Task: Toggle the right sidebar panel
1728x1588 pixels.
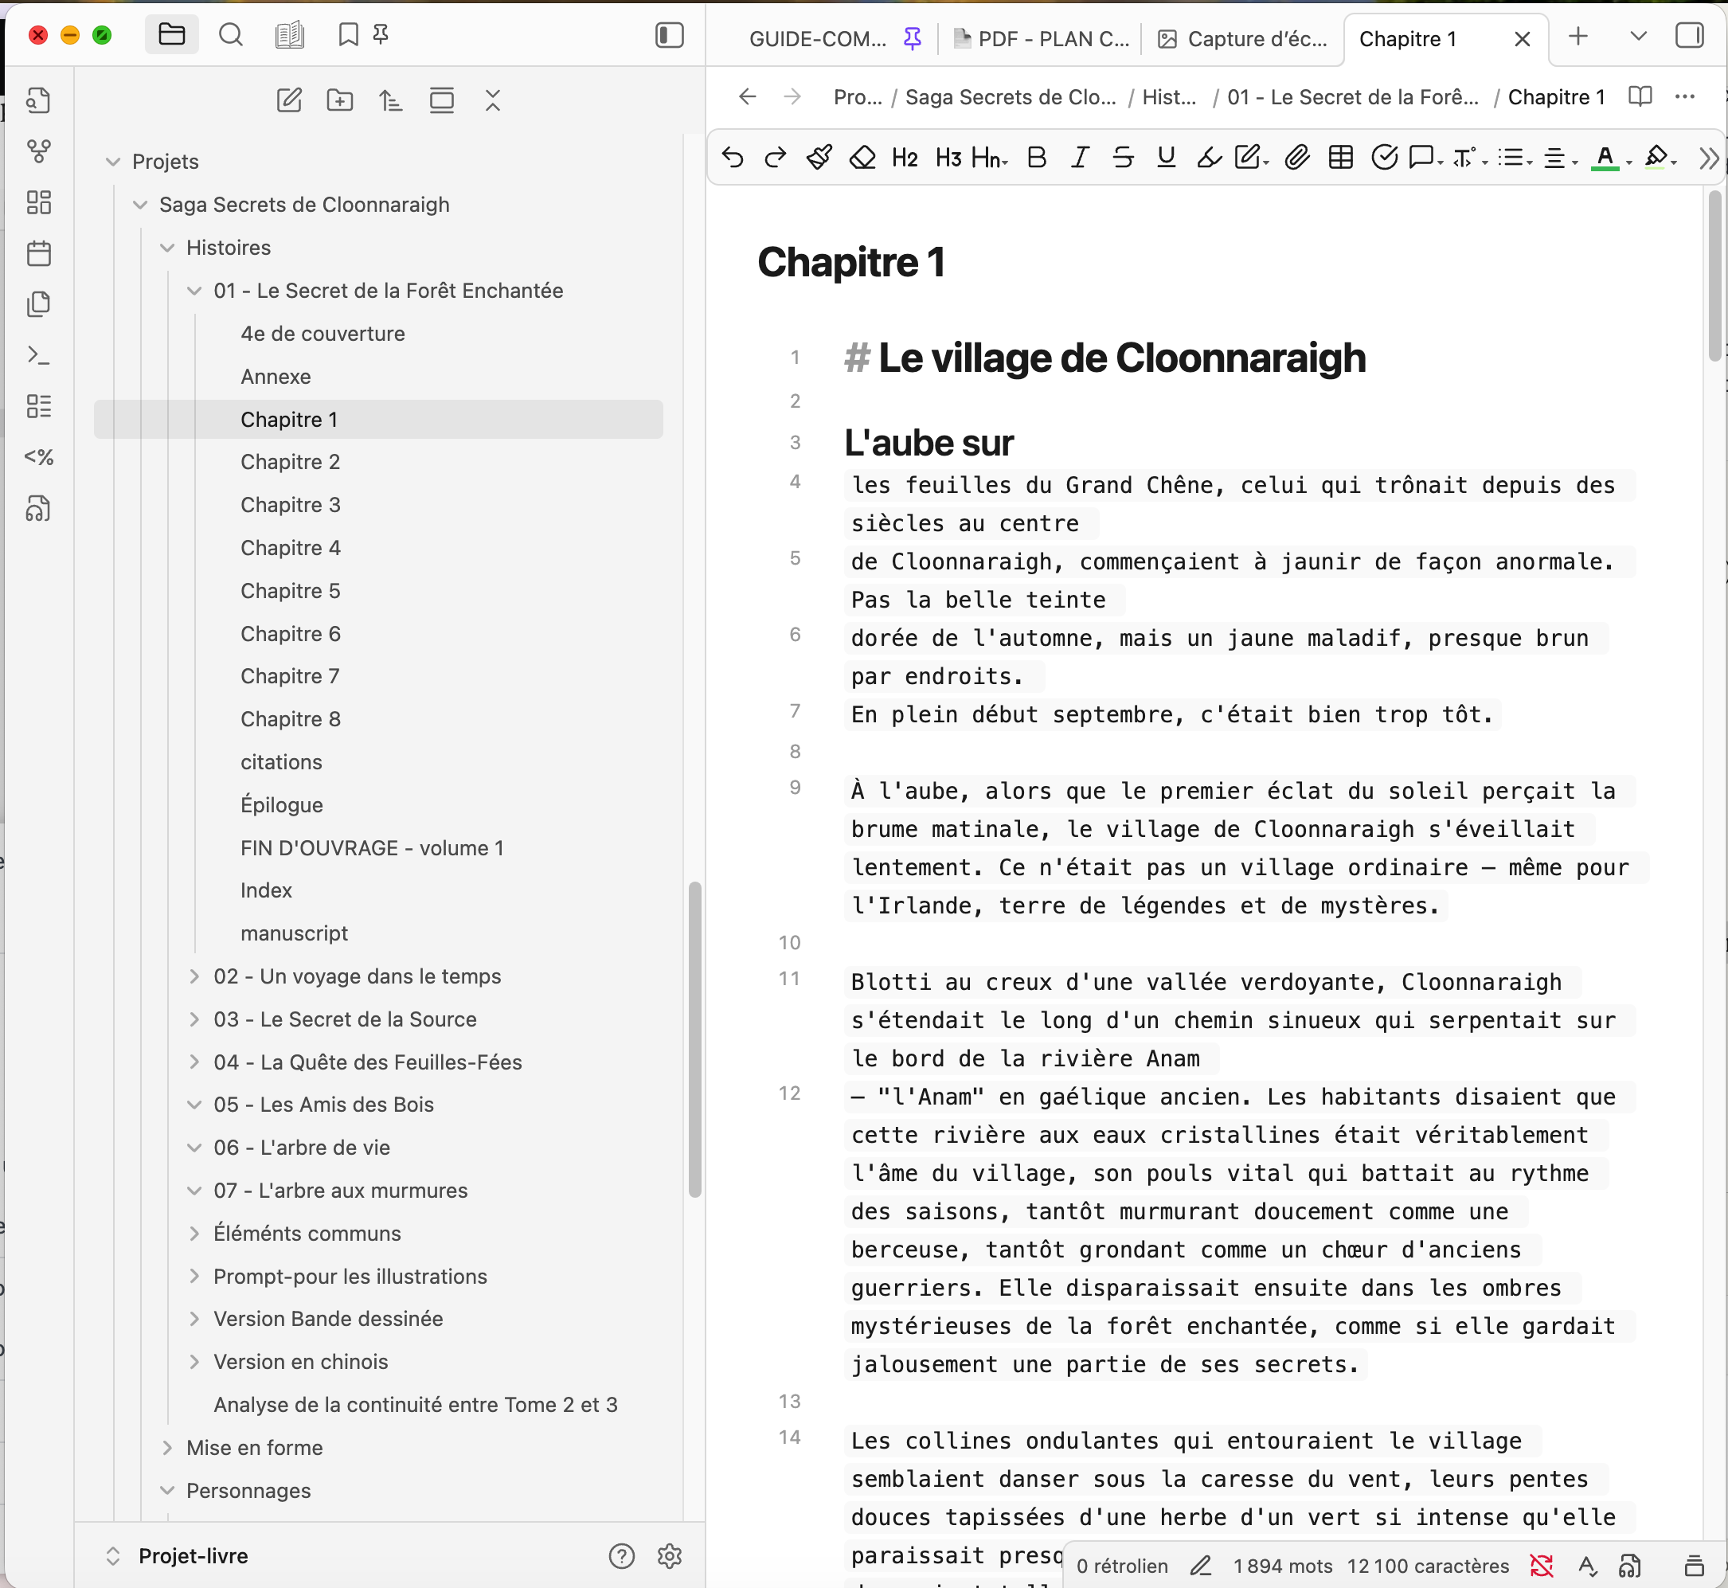Action: pyautogui.click(x=1688, y=36)
